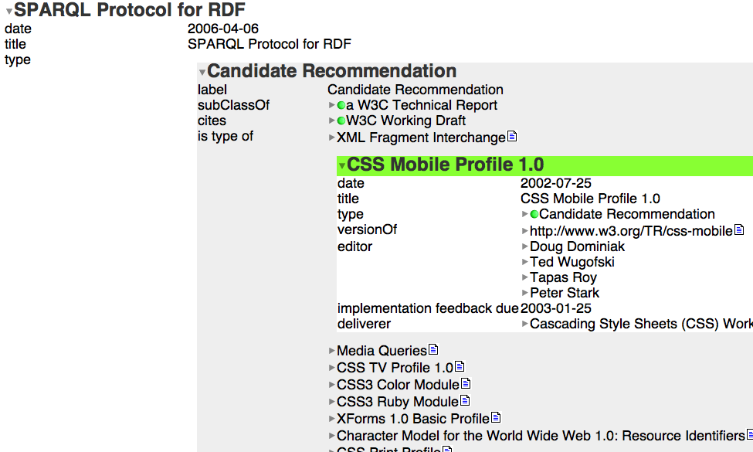Click document icon next to XForms 1.0 Basic Profile
The image size is (753, 452).
496,418
